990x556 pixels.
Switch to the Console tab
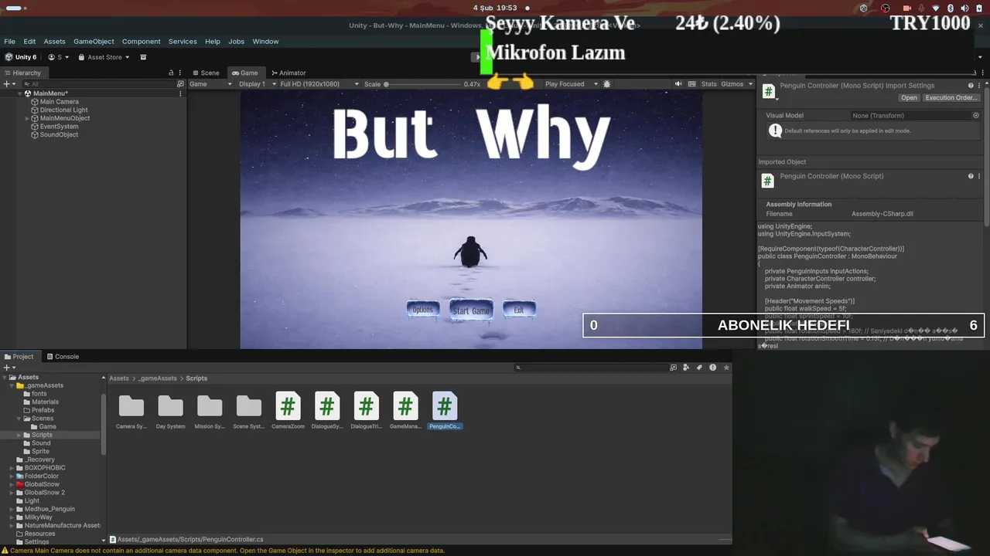click(63, 357)
